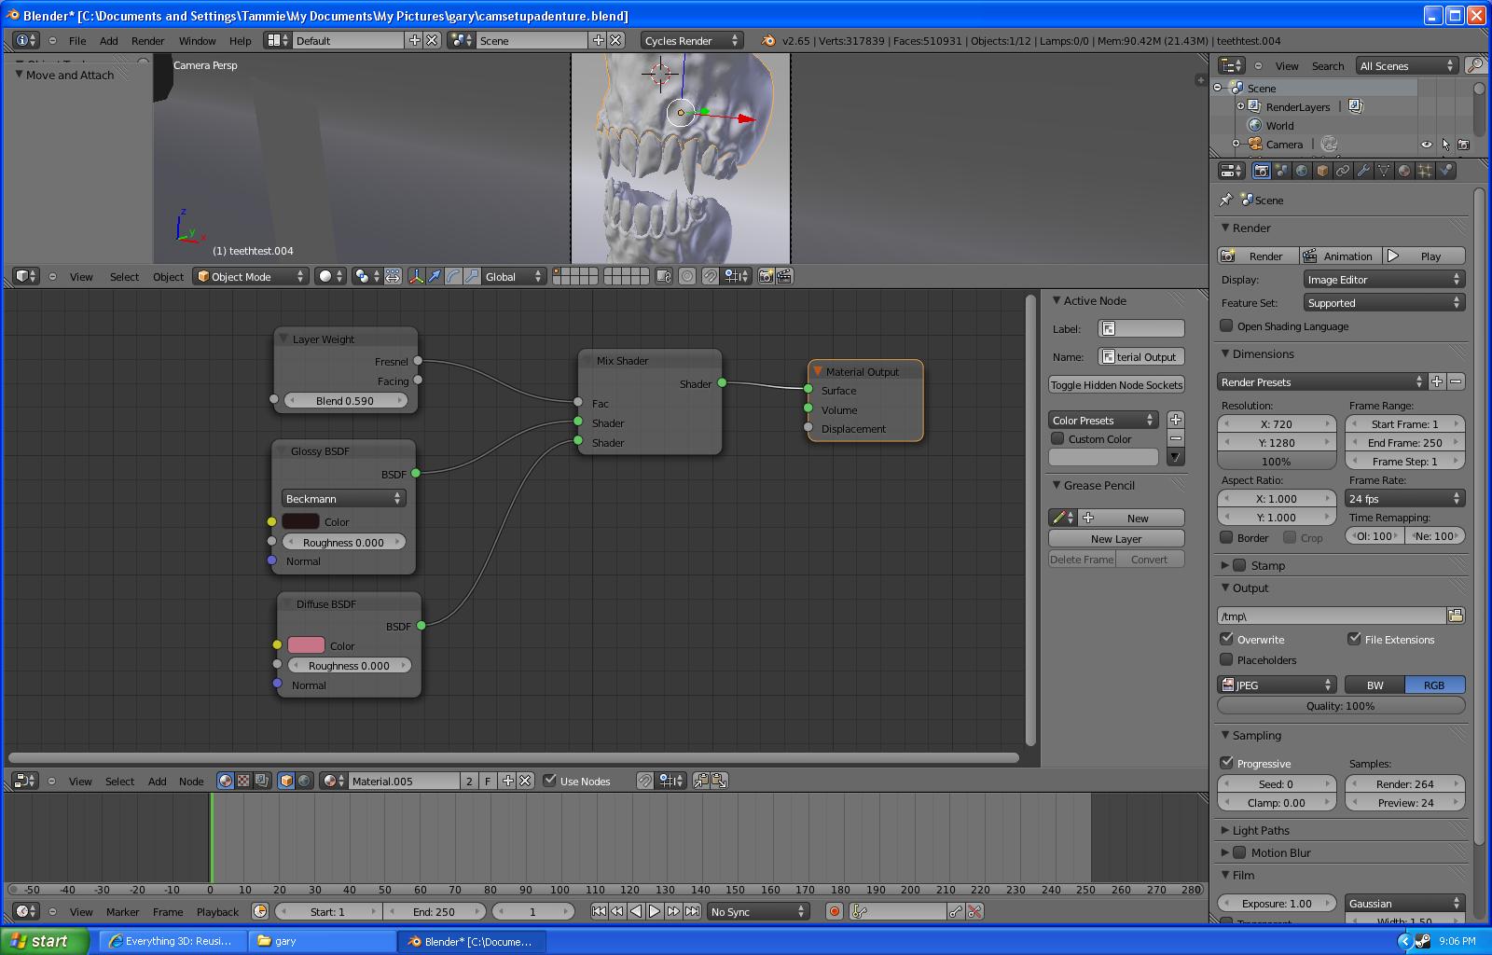Open the Scene properties tab icon
Image resolution: width=1492 pixels, height=955 pixels.
click(x=1281, y=171)
